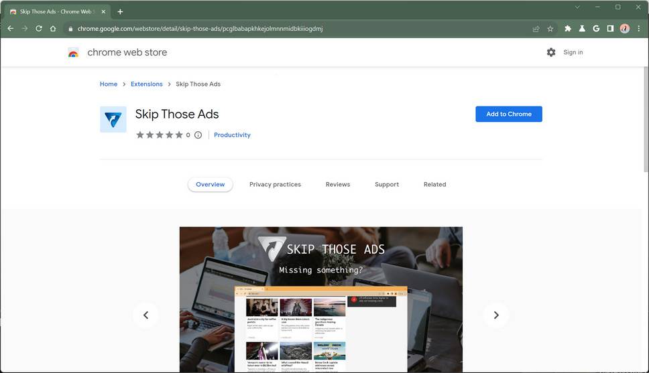This screenshot has width=649, height=373.
Task: Close the Skip Those Ads tab
Action: pos(103,11)
